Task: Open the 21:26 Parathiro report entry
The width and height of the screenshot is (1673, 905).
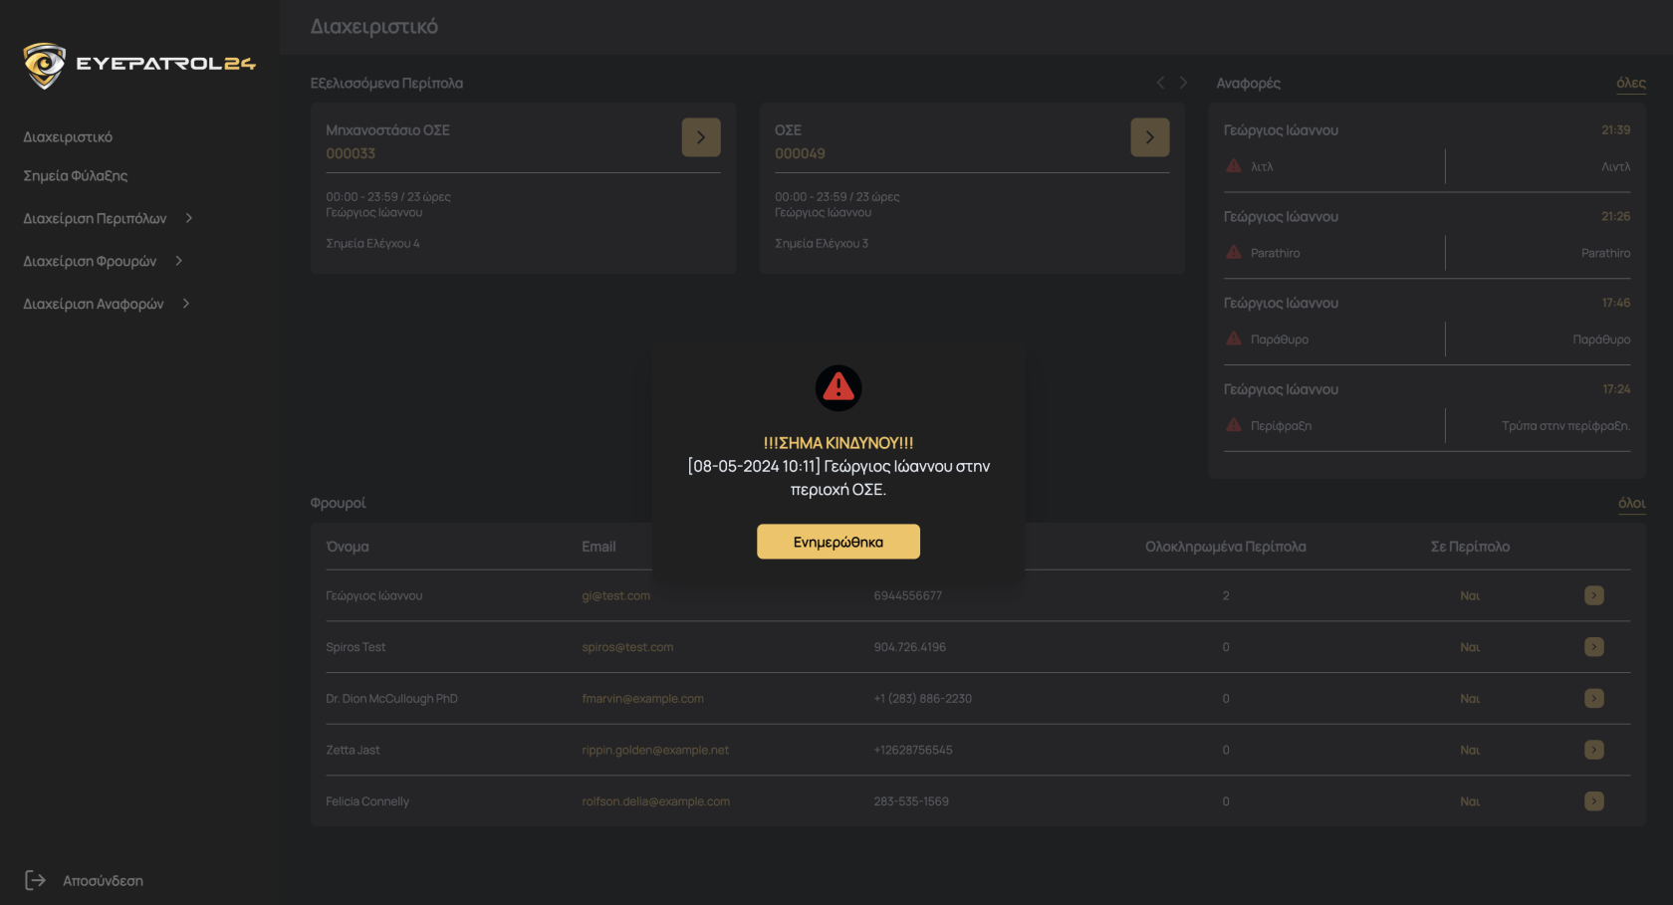Action: 1426,236
